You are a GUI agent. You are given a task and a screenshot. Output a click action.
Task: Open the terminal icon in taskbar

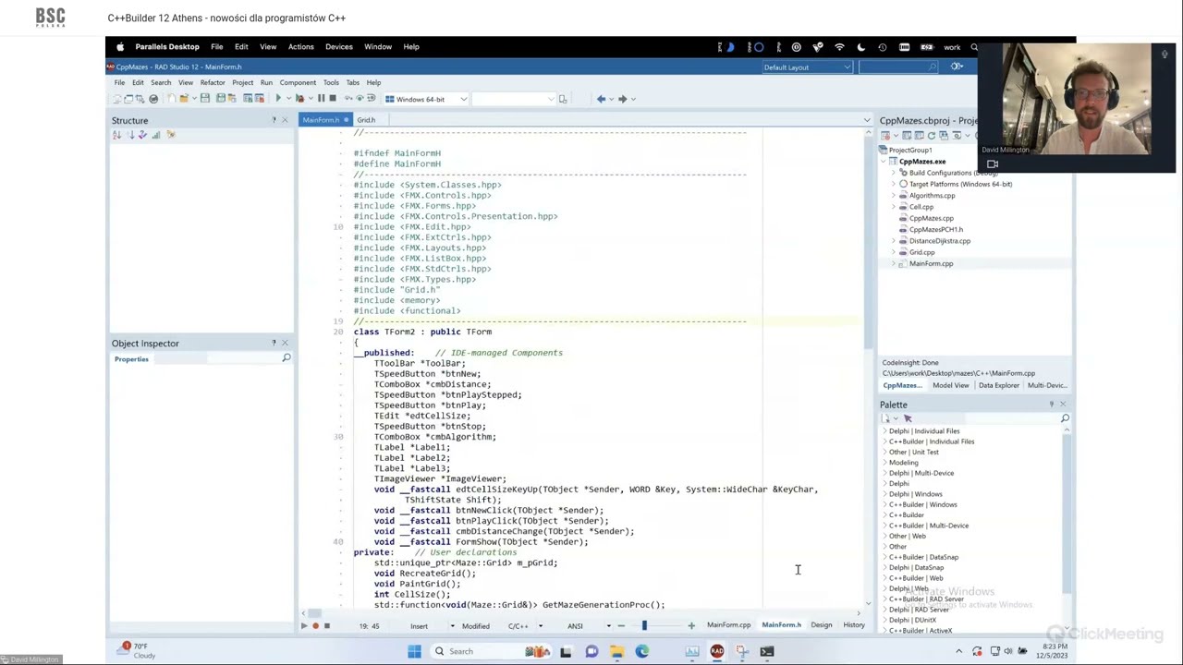pyautogui.click(x=766, y=651)
